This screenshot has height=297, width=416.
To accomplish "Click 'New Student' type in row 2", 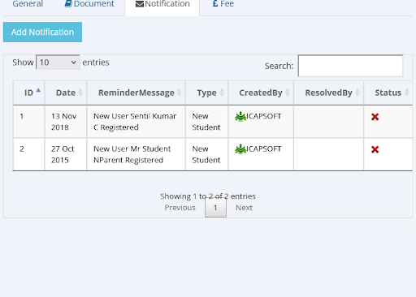I will [206, 154].
